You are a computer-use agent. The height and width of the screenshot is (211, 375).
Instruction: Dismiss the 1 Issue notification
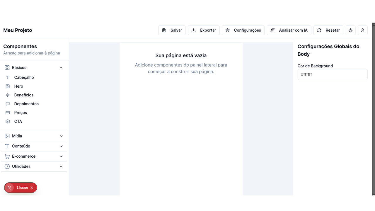pyautogui.click(x=32, y=188)
